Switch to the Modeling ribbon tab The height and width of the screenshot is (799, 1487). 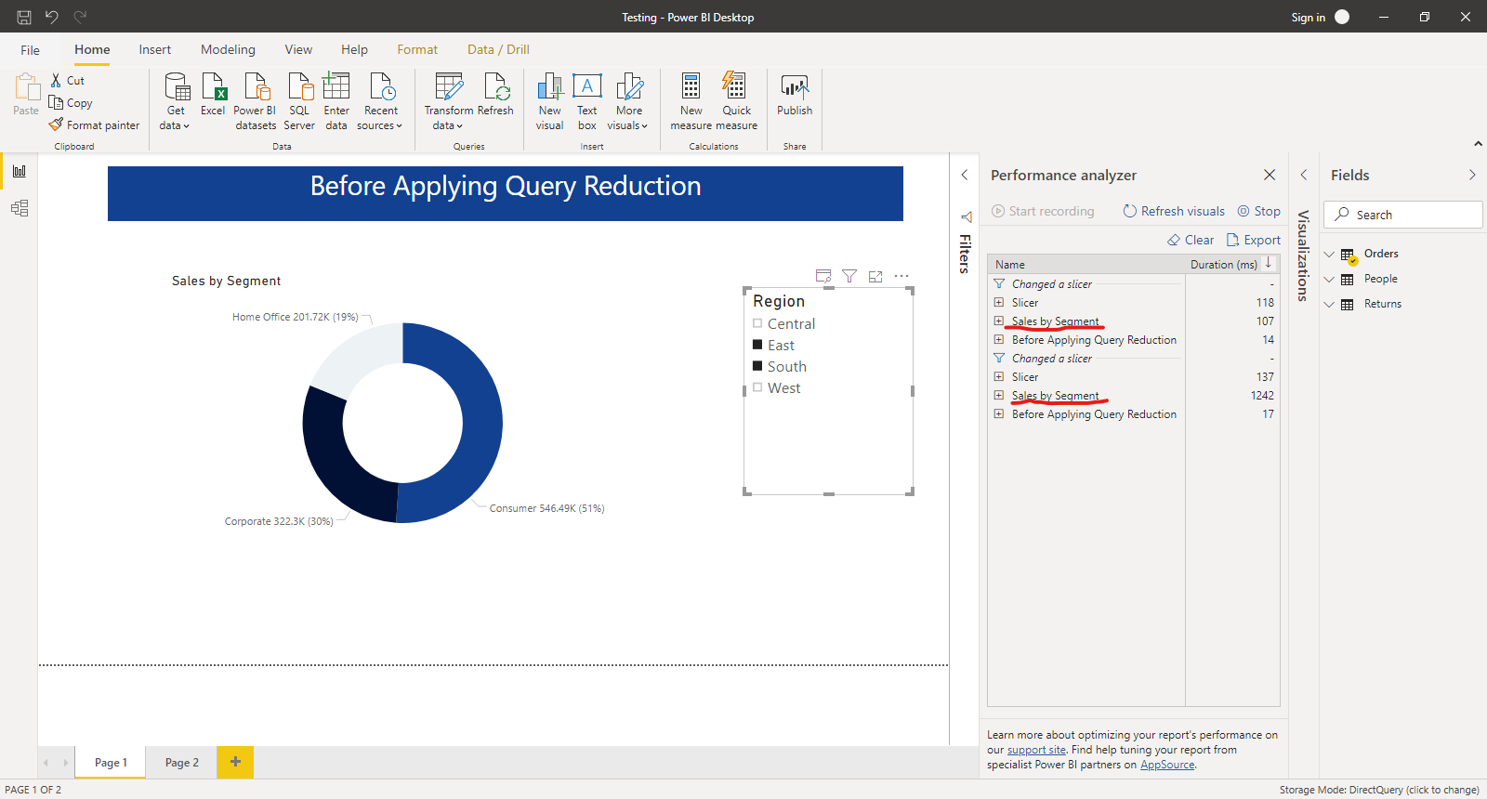(228, 49)
